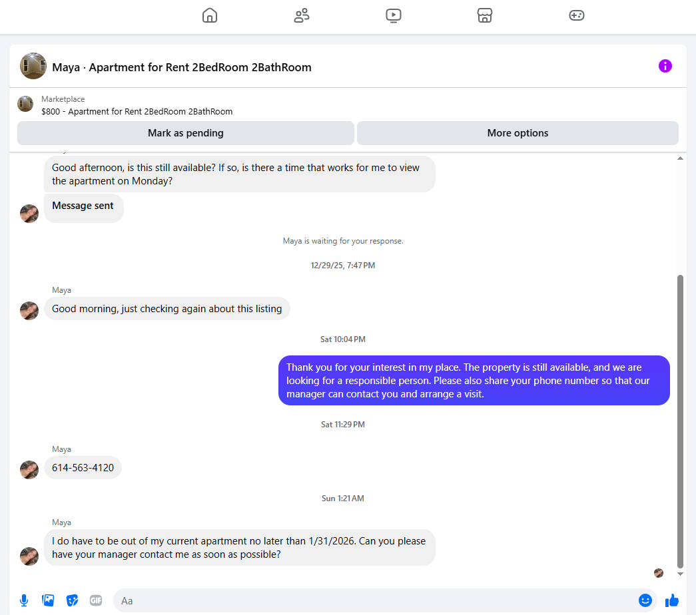Click '$800 - Apartment for Rent 2BedRoom 2BathRoom' listing text
This screenshot has height=615, width=696.
coord(137,111)
